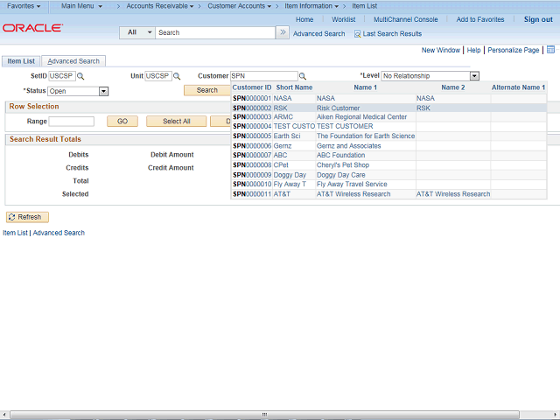The image size is (560, 420).
Task: Click the Alternate Name 1 column header
Action: point(518,87)
